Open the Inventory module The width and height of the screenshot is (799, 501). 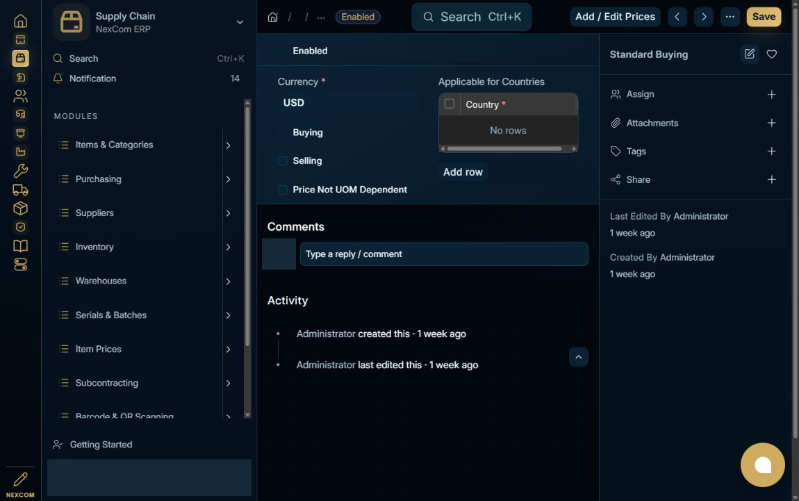[x=94, y=247]
